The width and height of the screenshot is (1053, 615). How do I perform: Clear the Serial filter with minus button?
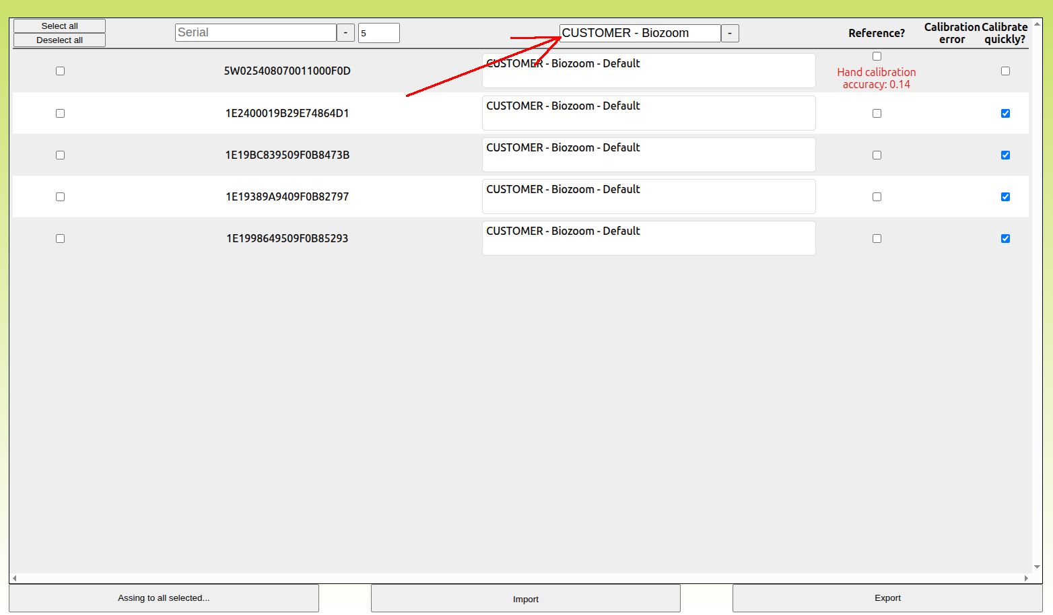pos(345,33)
